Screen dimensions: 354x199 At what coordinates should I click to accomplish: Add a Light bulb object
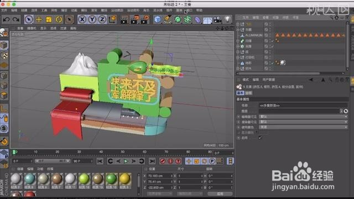point(227,19)
